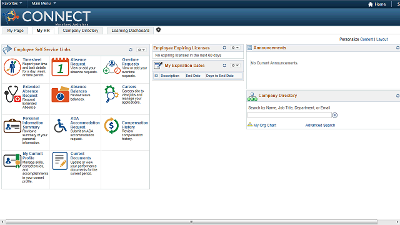Sort by the Description column header
Viewport: 400px width, 225px height.
[170, 76]
